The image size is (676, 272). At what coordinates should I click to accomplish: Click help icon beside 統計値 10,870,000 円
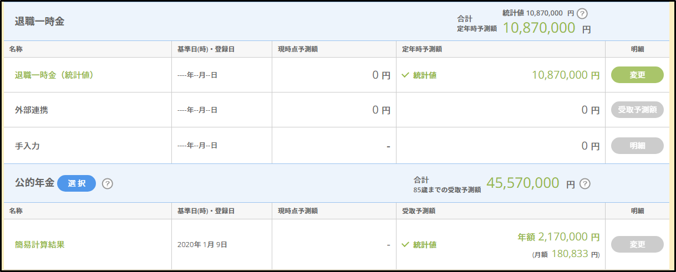pos(582,13)
